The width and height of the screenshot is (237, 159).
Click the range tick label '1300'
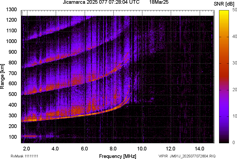(x=12, y=10)
